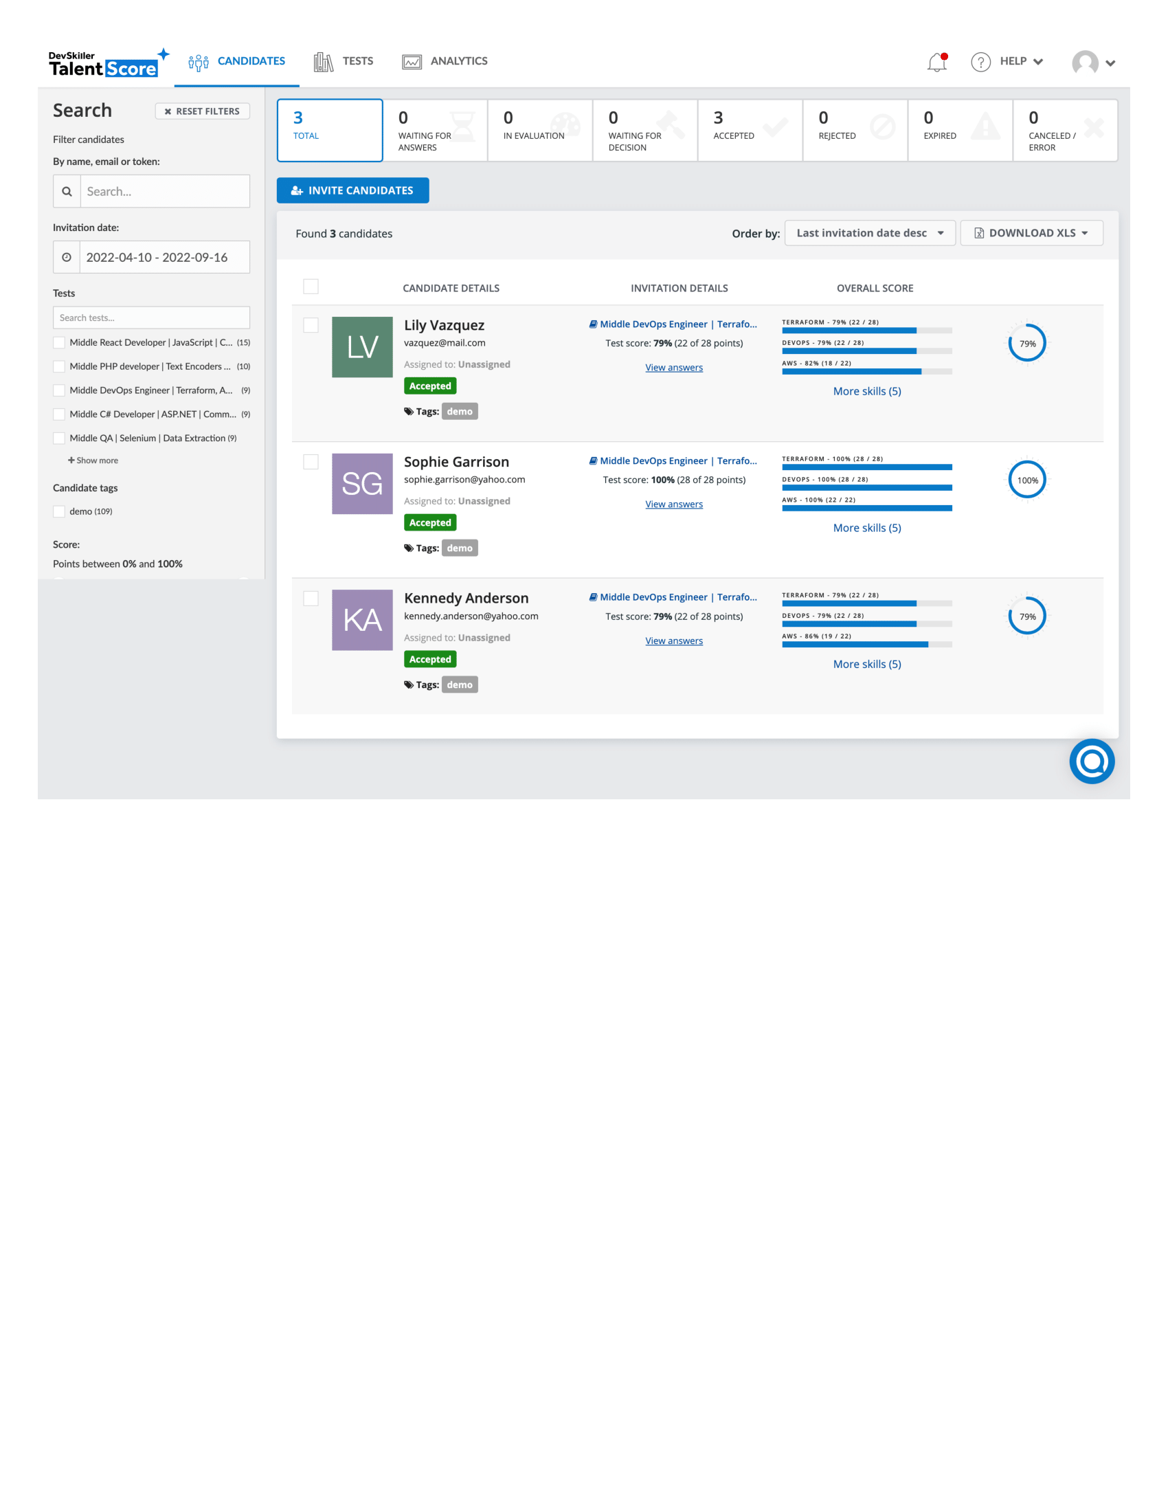
Task: Open the user avatar menu
Action: (x=1086, y=64)
